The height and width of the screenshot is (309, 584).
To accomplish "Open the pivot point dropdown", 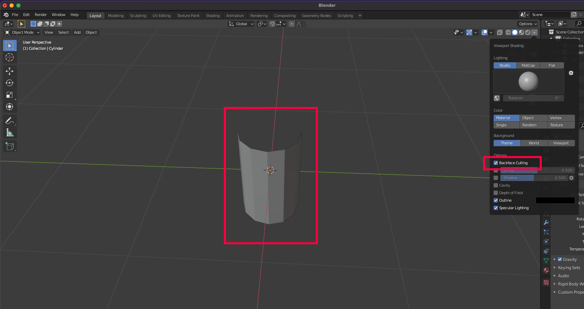I will pos(262,24).
